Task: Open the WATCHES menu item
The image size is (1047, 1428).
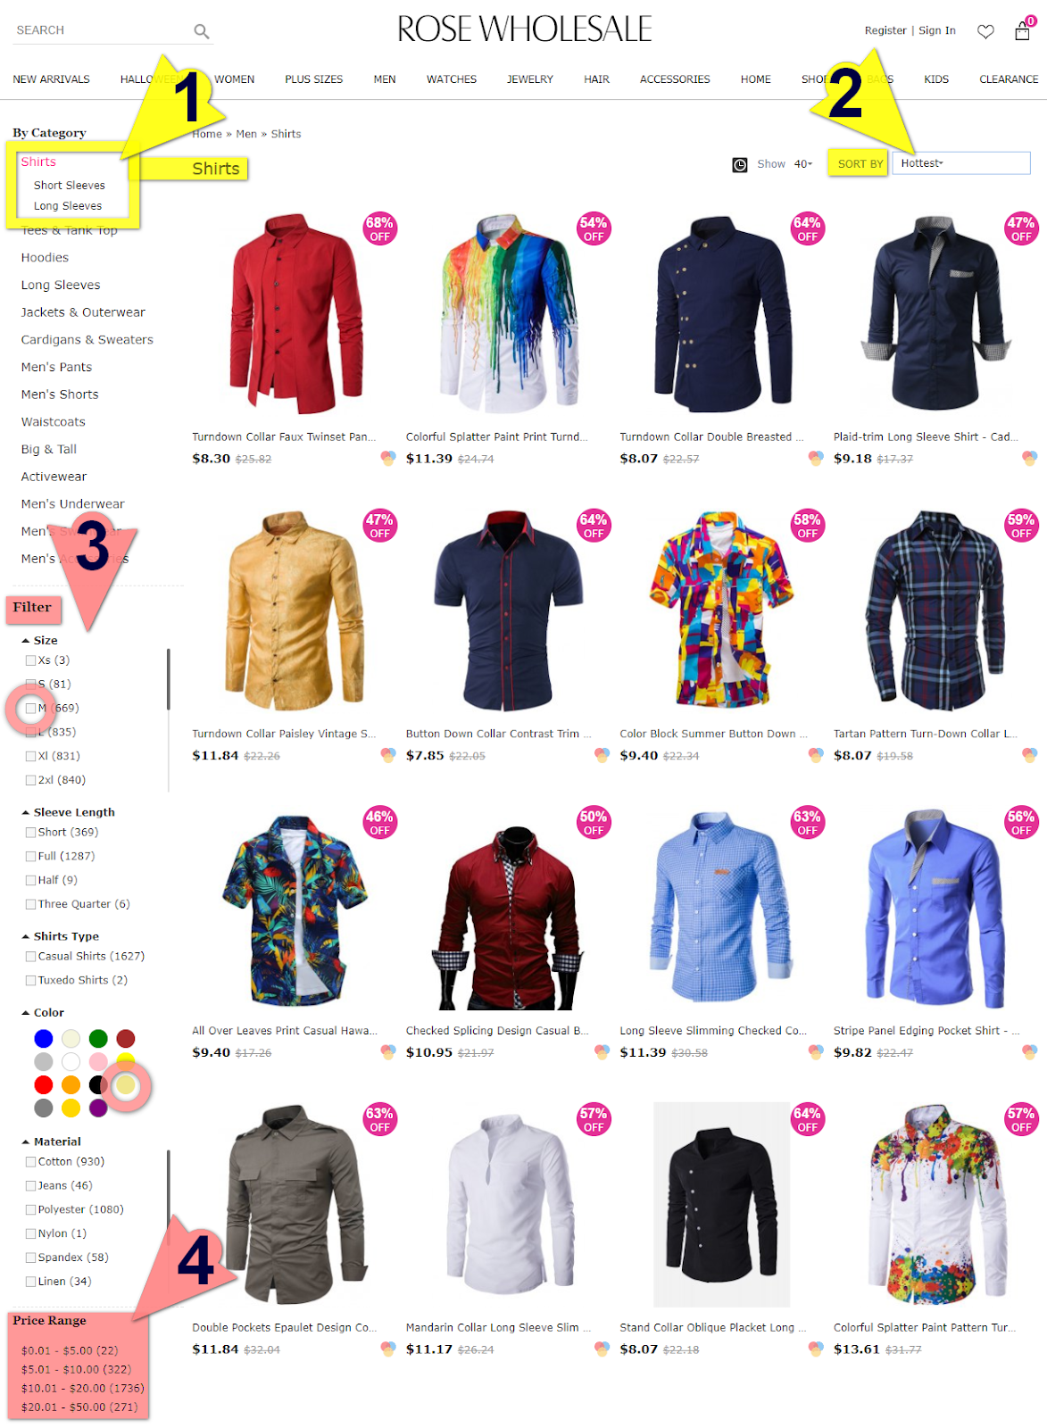Action: [x=452, y=79]
